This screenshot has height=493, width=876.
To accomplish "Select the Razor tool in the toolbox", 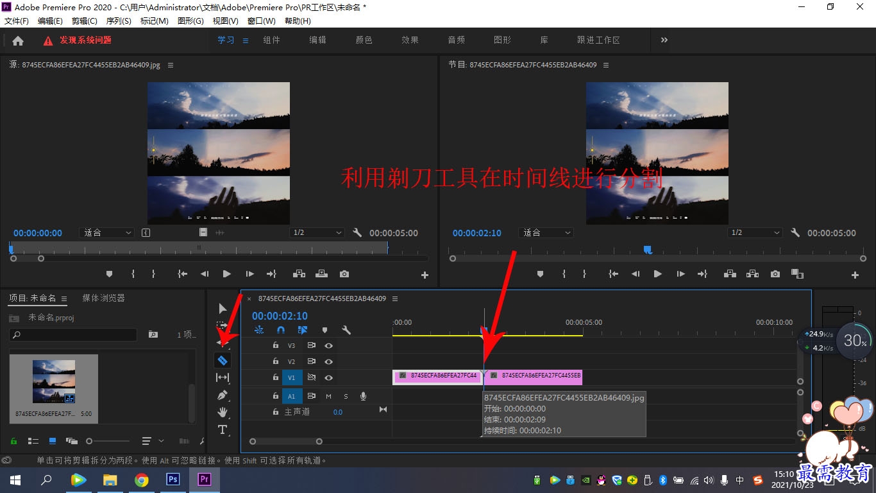I will (x=223, y=361).
